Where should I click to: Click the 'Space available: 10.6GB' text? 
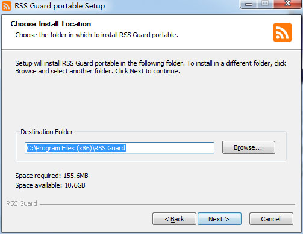point(50,185)
